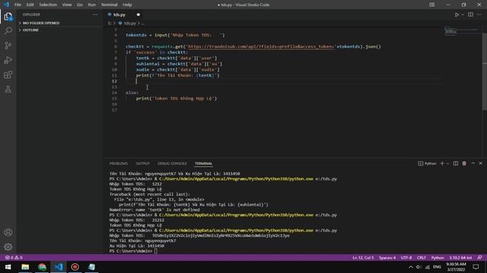Screen dimensions: 487x273
Task: Select language mode Python in status bar
Action: [x=438, y=258]
